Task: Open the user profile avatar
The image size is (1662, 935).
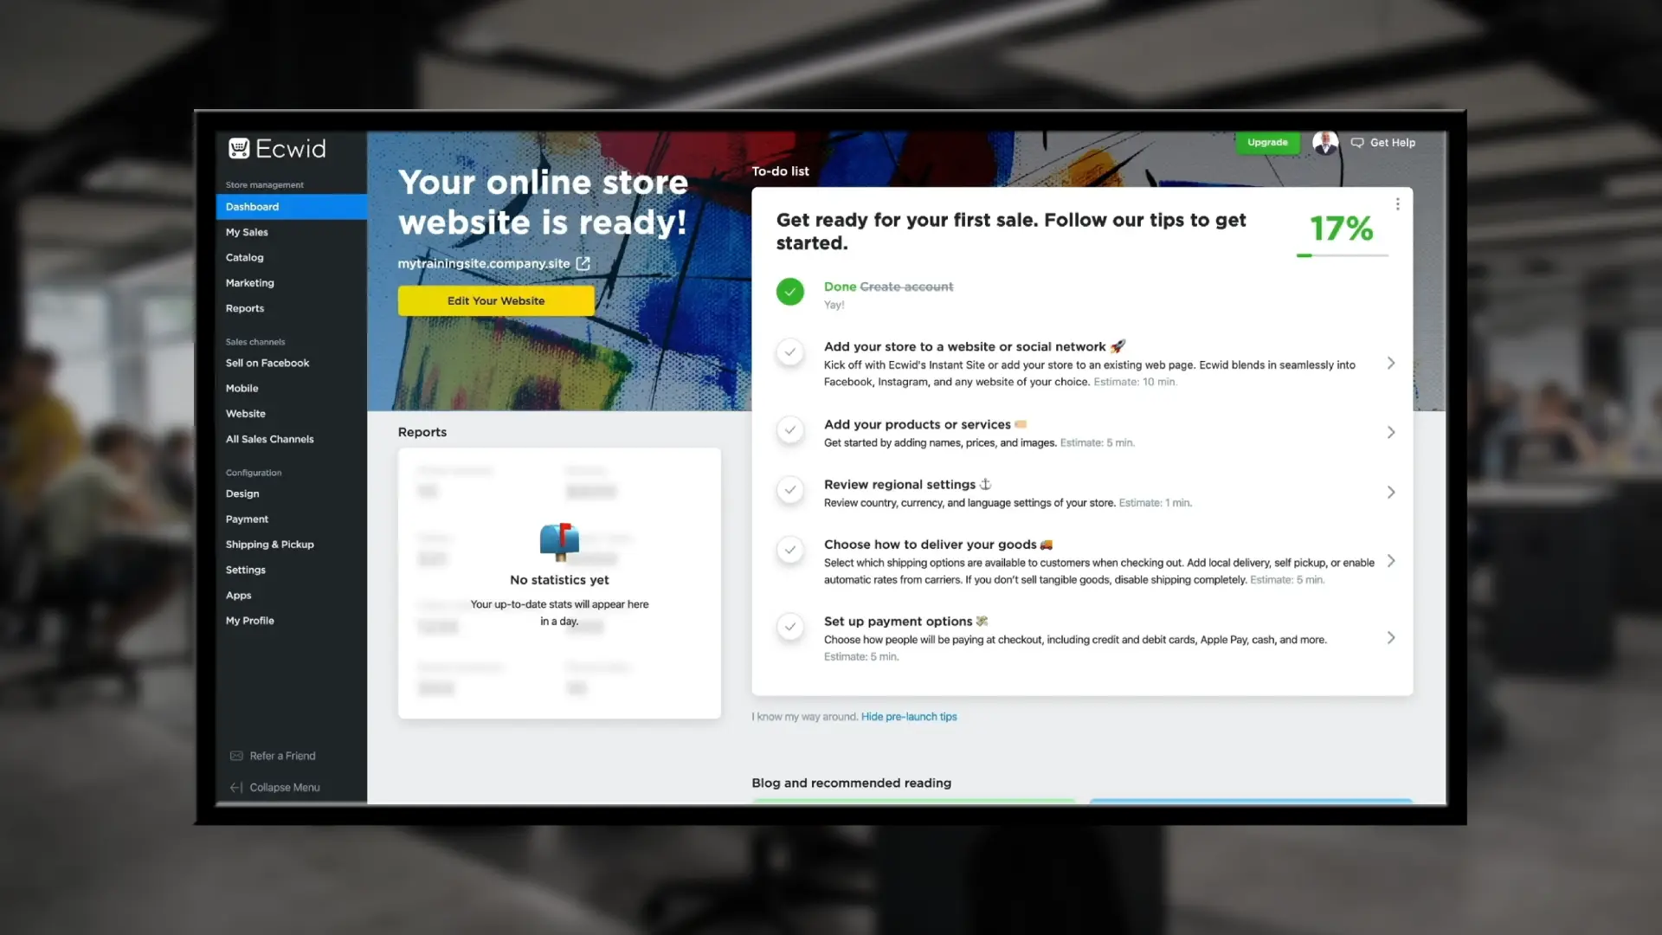Action: (1325, 143)
